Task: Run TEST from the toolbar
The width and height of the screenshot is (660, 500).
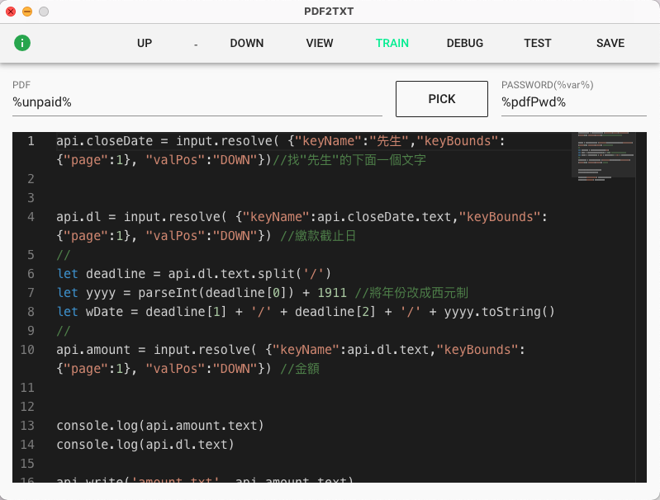Action: pyautogui.click(x=538, y=43)
